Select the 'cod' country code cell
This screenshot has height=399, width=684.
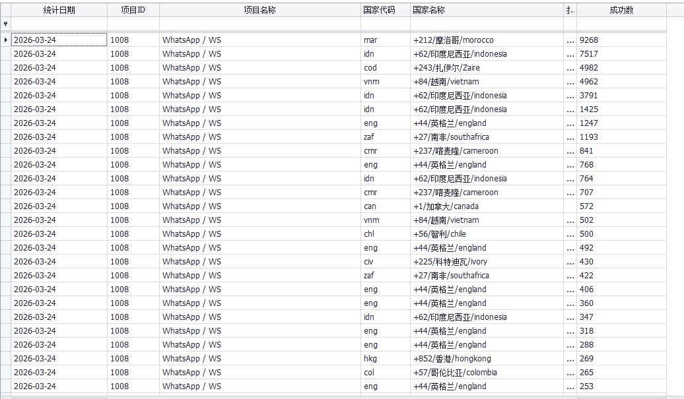[386, 67]
